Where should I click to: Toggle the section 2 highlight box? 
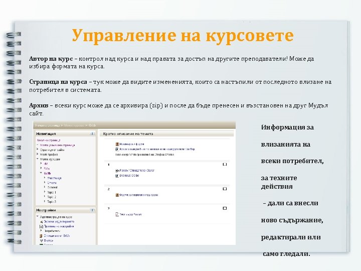click(225, 189)
